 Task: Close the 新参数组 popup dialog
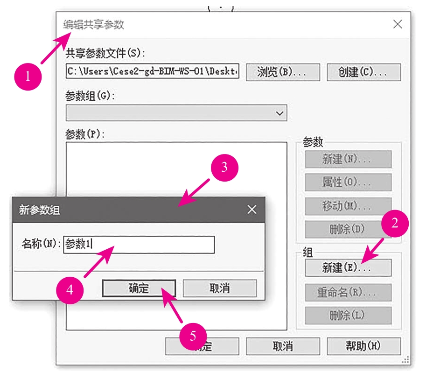[252, 210]
